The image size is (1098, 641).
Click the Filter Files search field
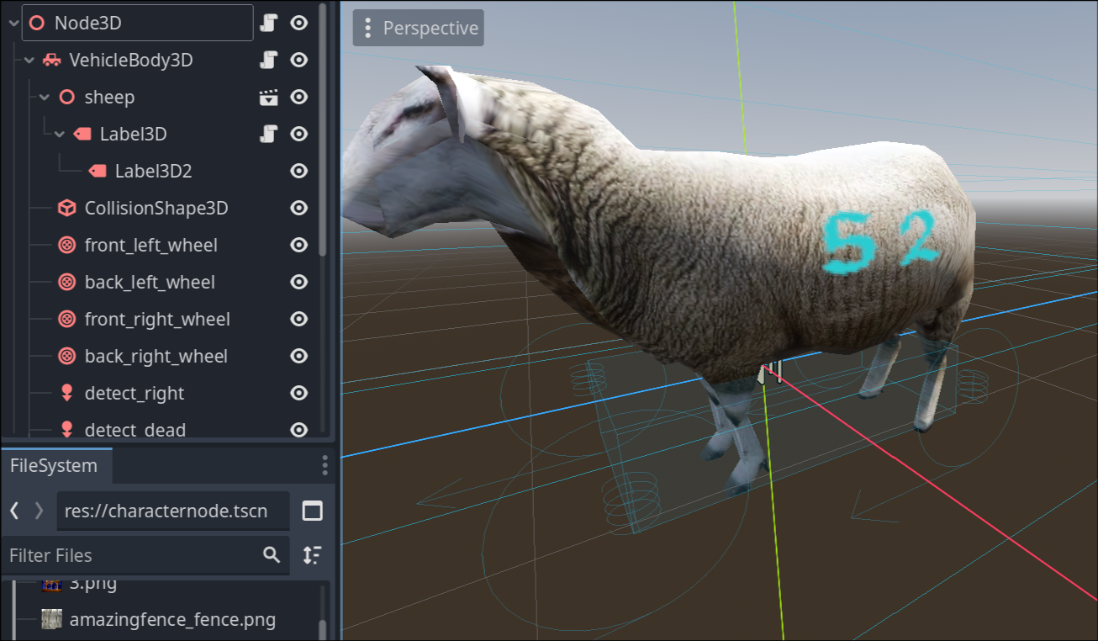pyautogui.click(x=146, y=555)
